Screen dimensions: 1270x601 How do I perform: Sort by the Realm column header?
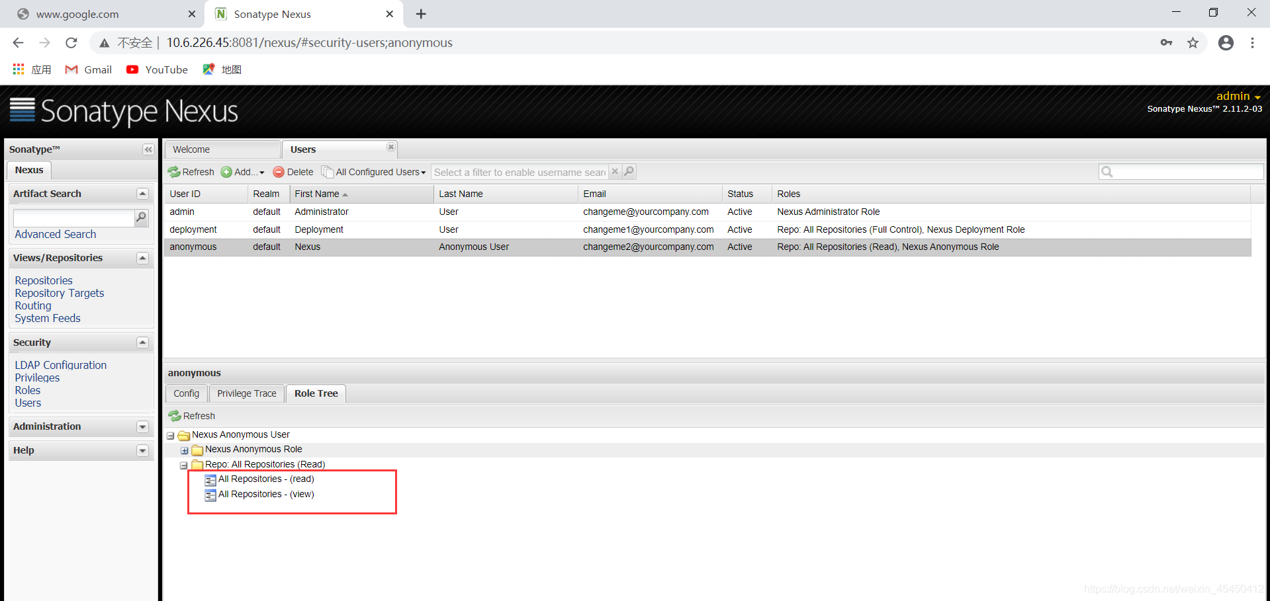point(268,194)
